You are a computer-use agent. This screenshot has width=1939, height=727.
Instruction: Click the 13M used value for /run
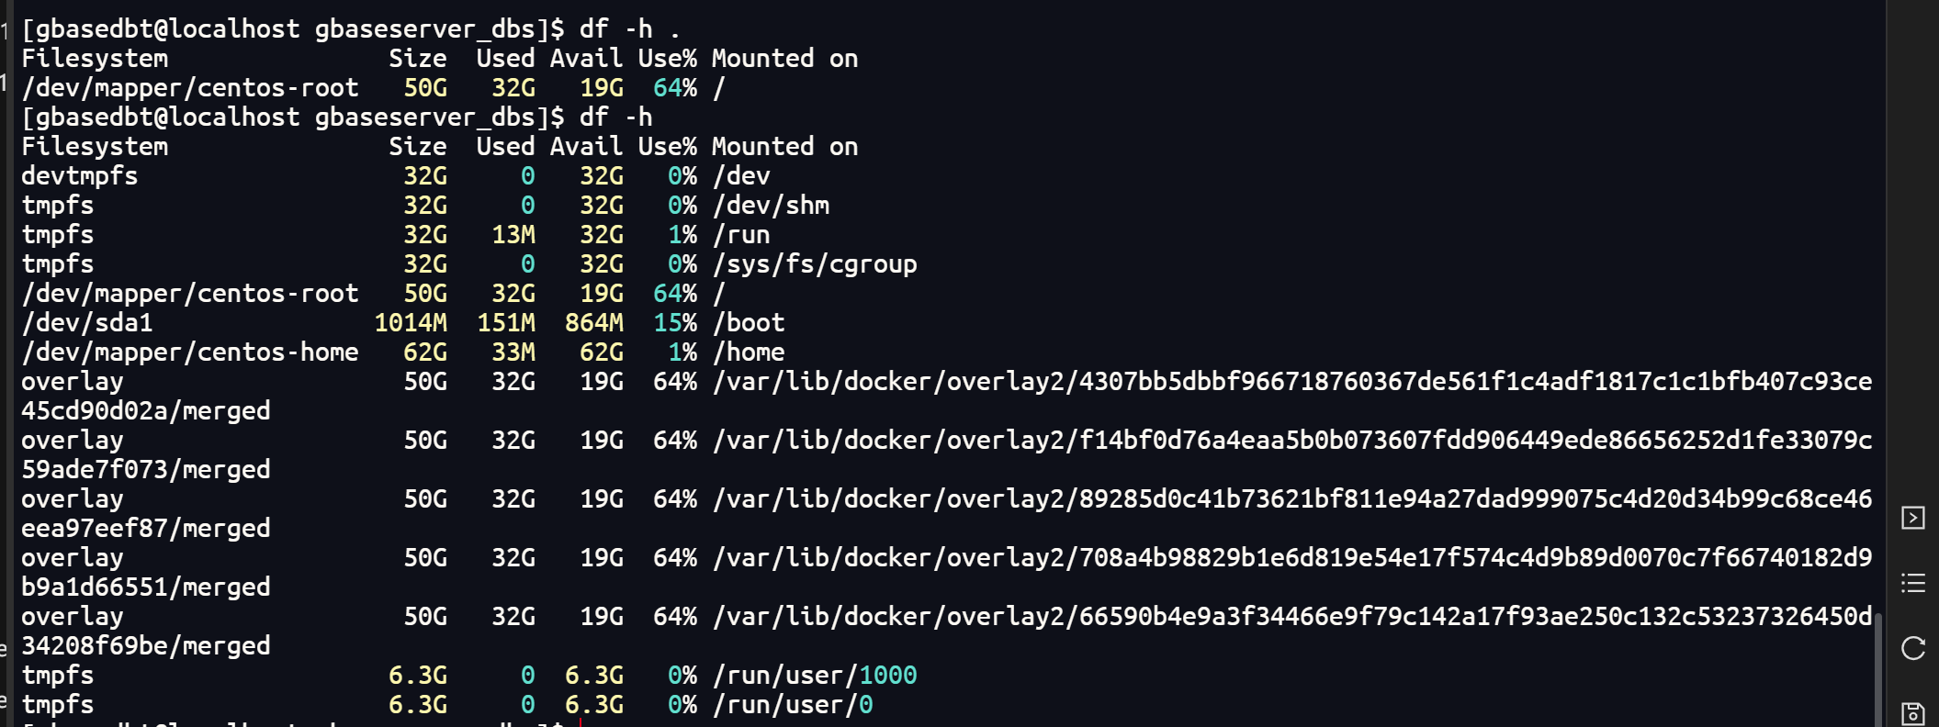click(x=513, y=235)
